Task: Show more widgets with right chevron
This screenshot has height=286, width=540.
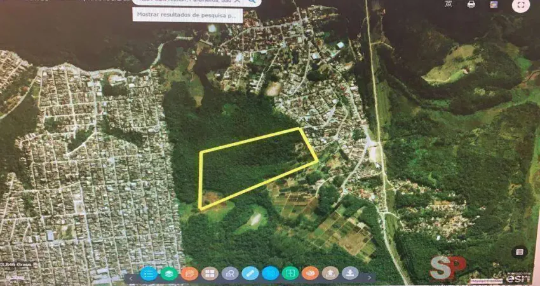Action: tap(370, 278)
